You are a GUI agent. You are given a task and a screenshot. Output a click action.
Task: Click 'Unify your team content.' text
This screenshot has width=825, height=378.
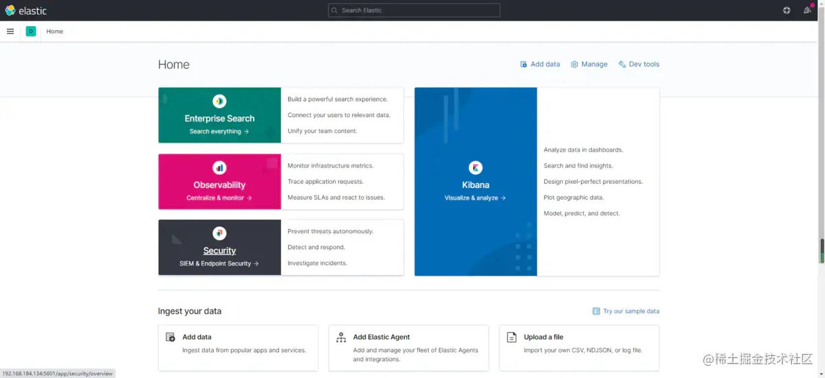[322, 131]
